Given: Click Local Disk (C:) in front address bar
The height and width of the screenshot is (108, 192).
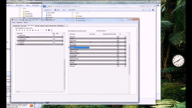Looking at the screenshot, I should click(x=67, y=6).
